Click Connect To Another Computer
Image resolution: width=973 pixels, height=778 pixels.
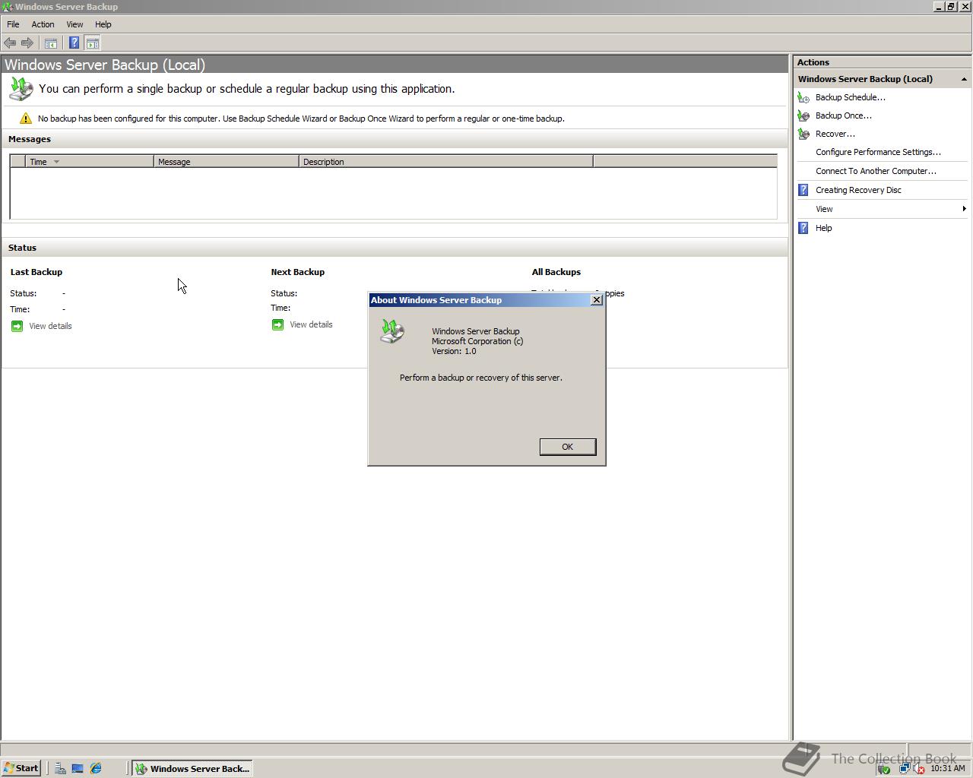[876, 171]
